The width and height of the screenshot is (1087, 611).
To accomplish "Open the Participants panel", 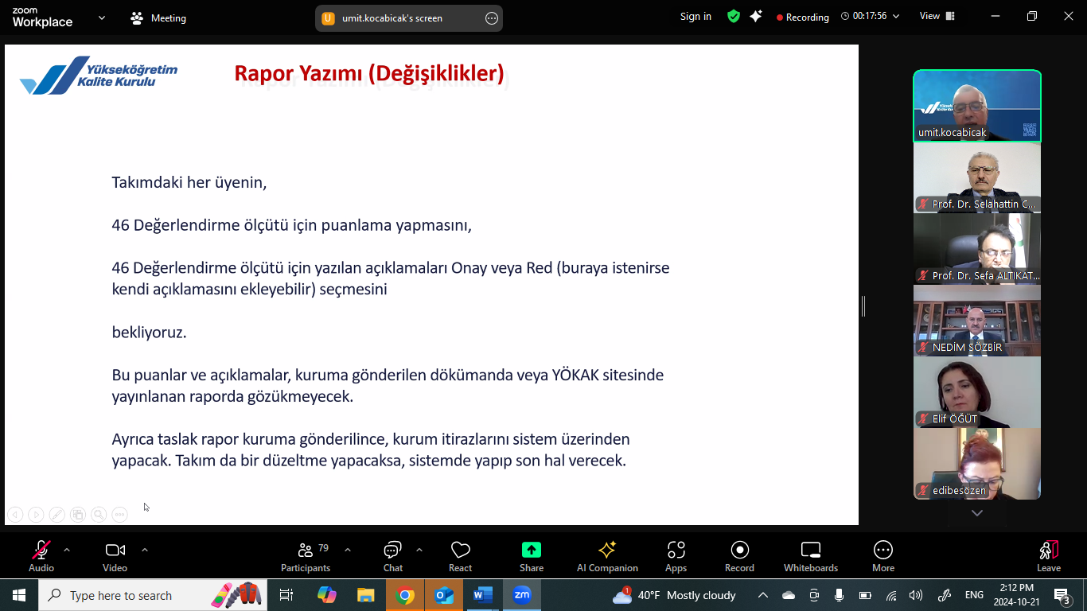I will [306, 556].
